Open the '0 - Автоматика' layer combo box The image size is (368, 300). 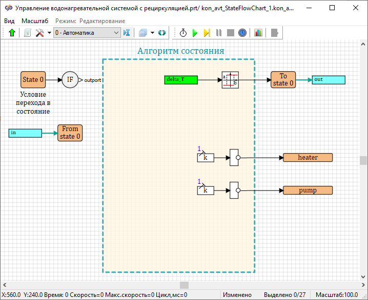pos(87,33)
